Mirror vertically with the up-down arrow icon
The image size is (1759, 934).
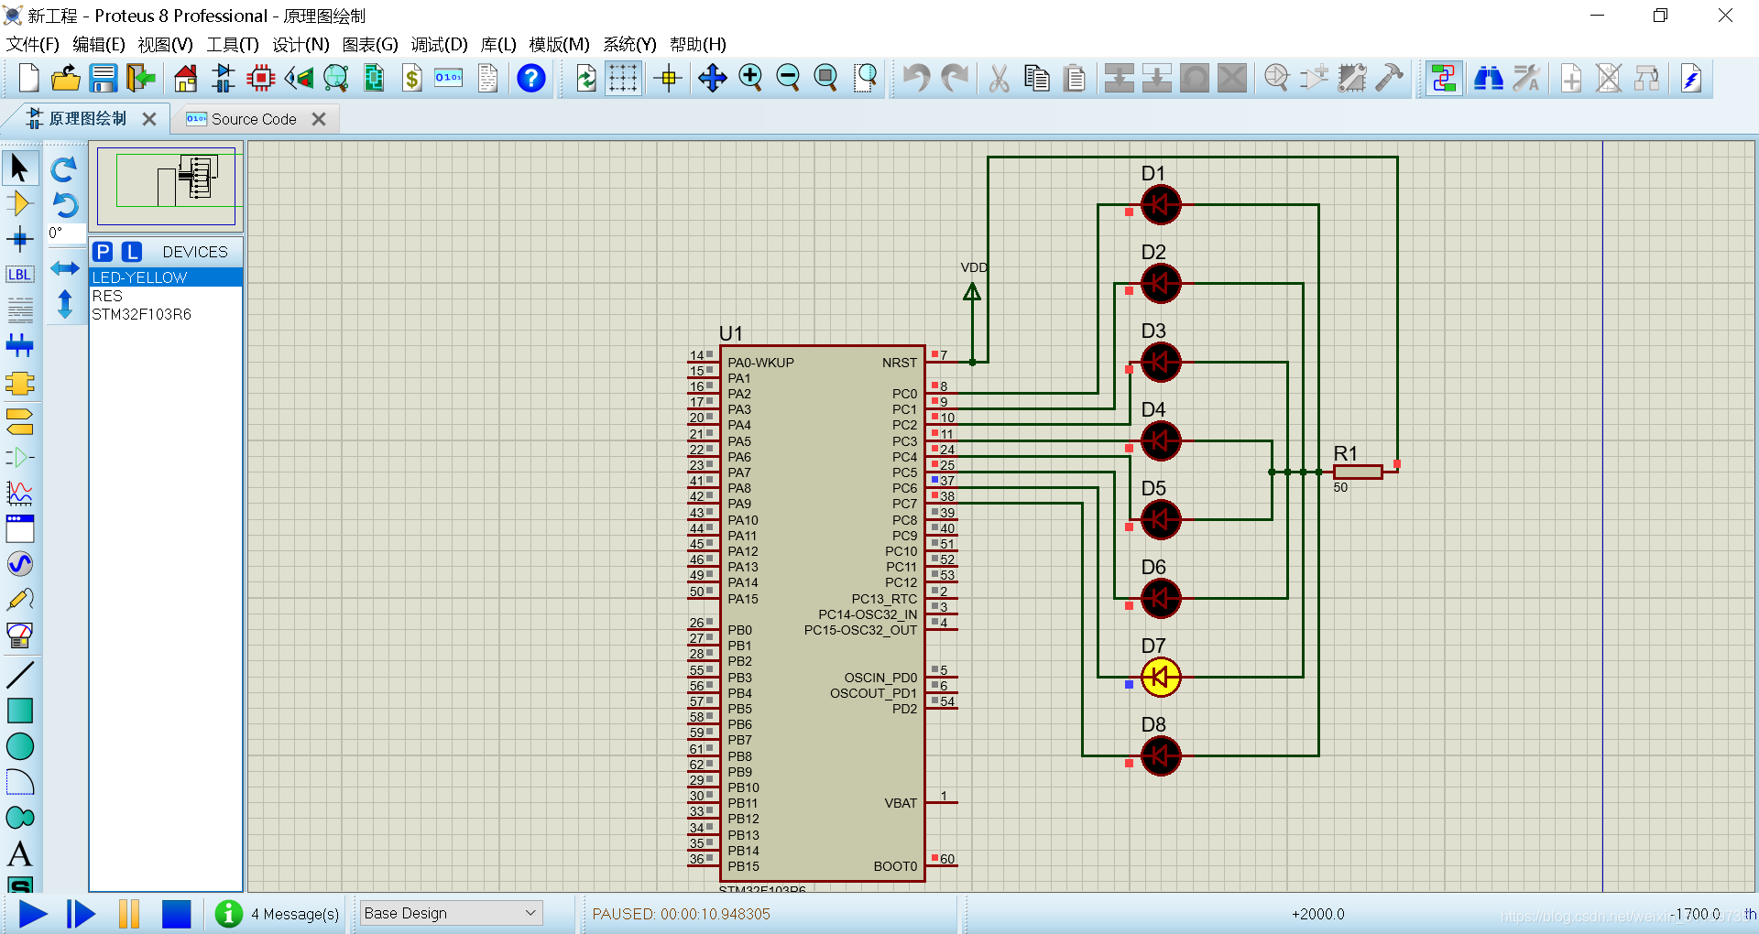(x=64, y=303)
